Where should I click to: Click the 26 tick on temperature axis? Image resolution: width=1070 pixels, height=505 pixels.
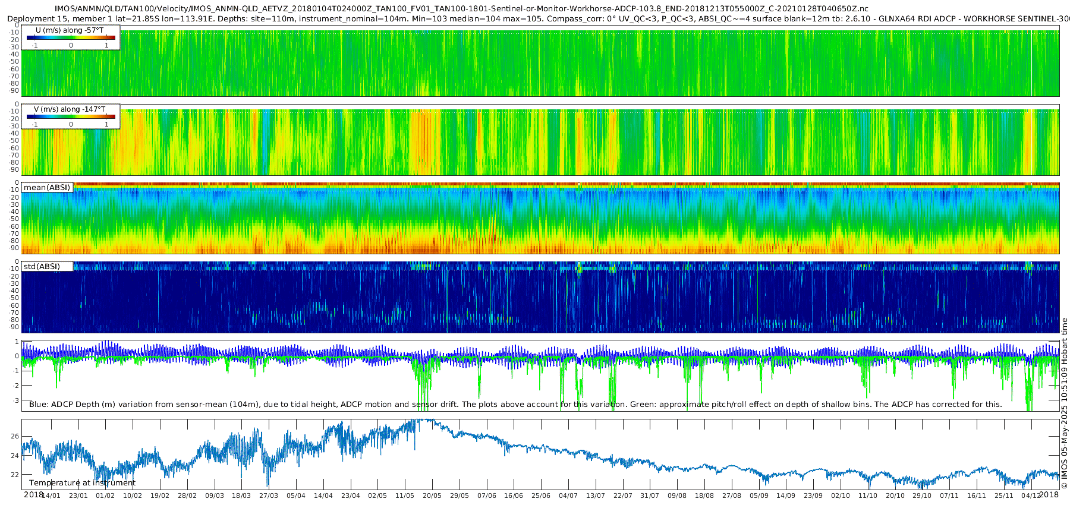(15, 436)
